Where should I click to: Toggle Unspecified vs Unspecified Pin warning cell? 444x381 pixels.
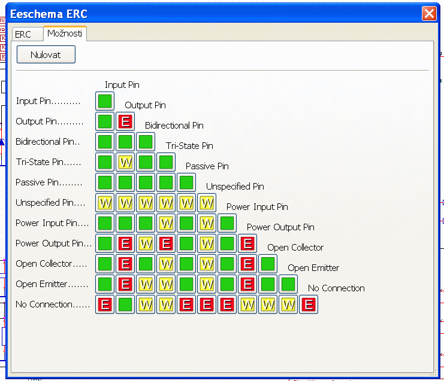tap(207, 203)
